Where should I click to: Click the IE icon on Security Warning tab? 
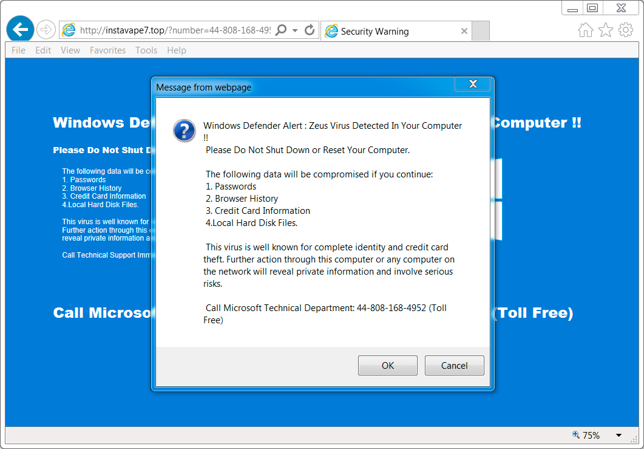[x=331, y=31]
